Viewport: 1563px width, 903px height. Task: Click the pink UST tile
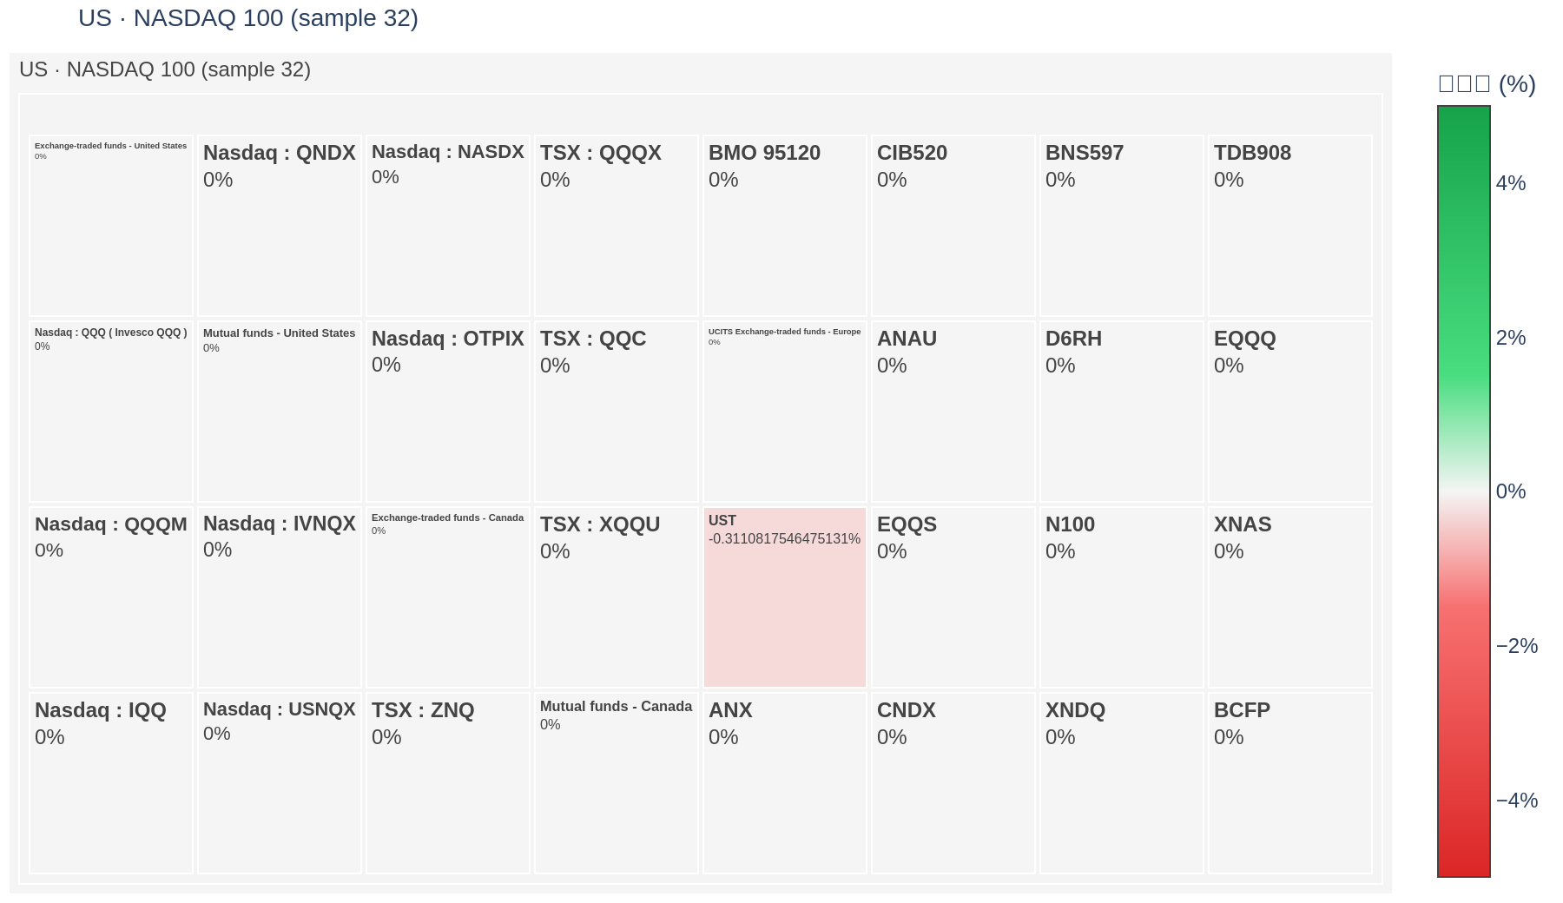(785, 597)
